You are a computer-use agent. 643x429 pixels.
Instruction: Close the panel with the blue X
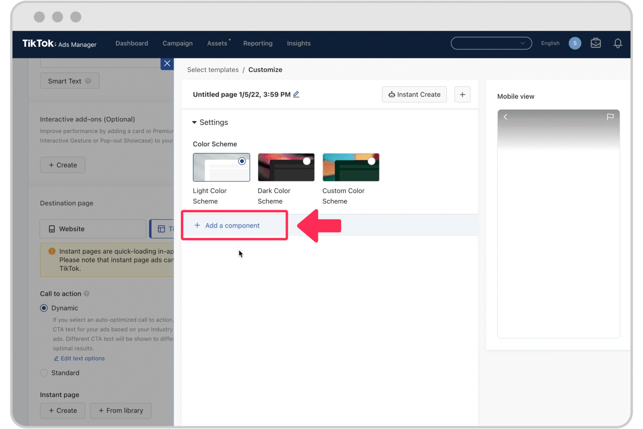point(167,63)
